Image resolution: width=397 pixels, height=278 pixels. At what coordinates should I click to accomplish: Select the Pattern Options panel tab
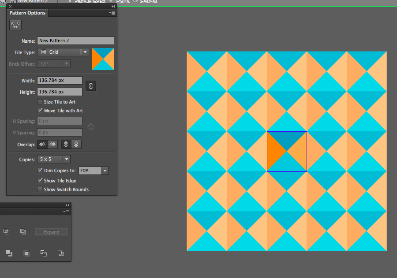27,13
